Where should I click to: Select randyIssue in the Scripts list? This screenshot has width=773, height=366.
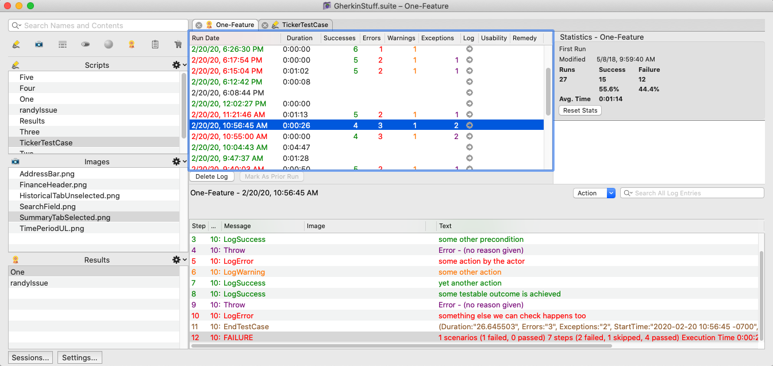(x=95, y=110)
